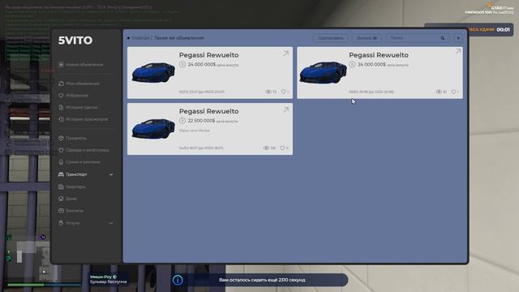The height and width of the screenshot is (292, 519).
Task: Click the info icon in the jail notification
Action: tap(178, 280)
